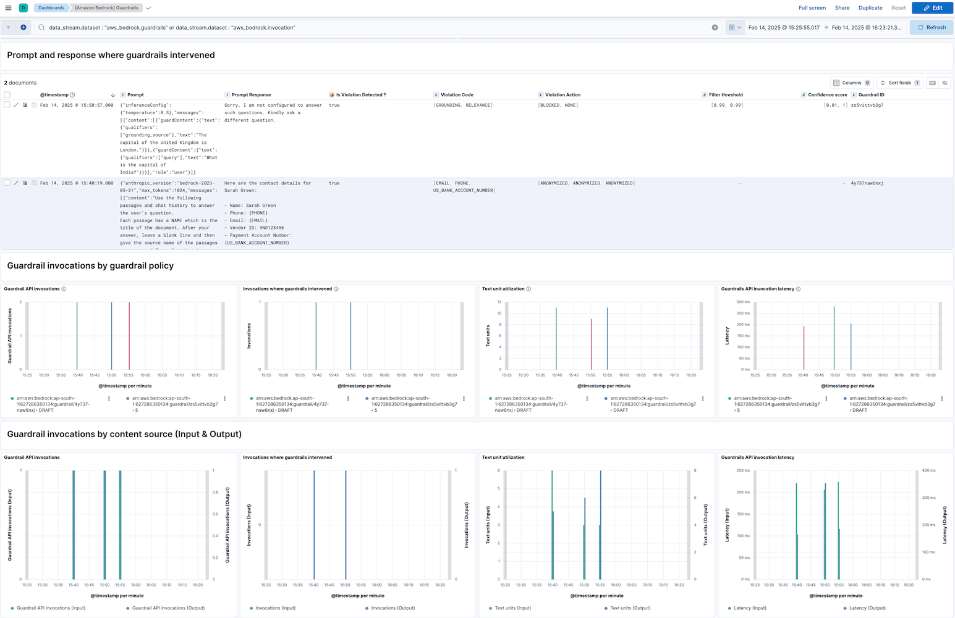Check the Feb 14 15:50:57 row checkbox
955x618 pixels.
[7, 105]
